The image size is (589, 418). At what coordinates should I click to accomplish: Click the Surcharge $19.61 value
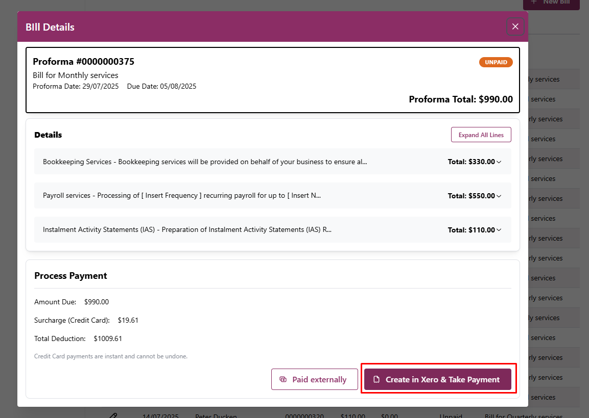click(x=128, y=321)
